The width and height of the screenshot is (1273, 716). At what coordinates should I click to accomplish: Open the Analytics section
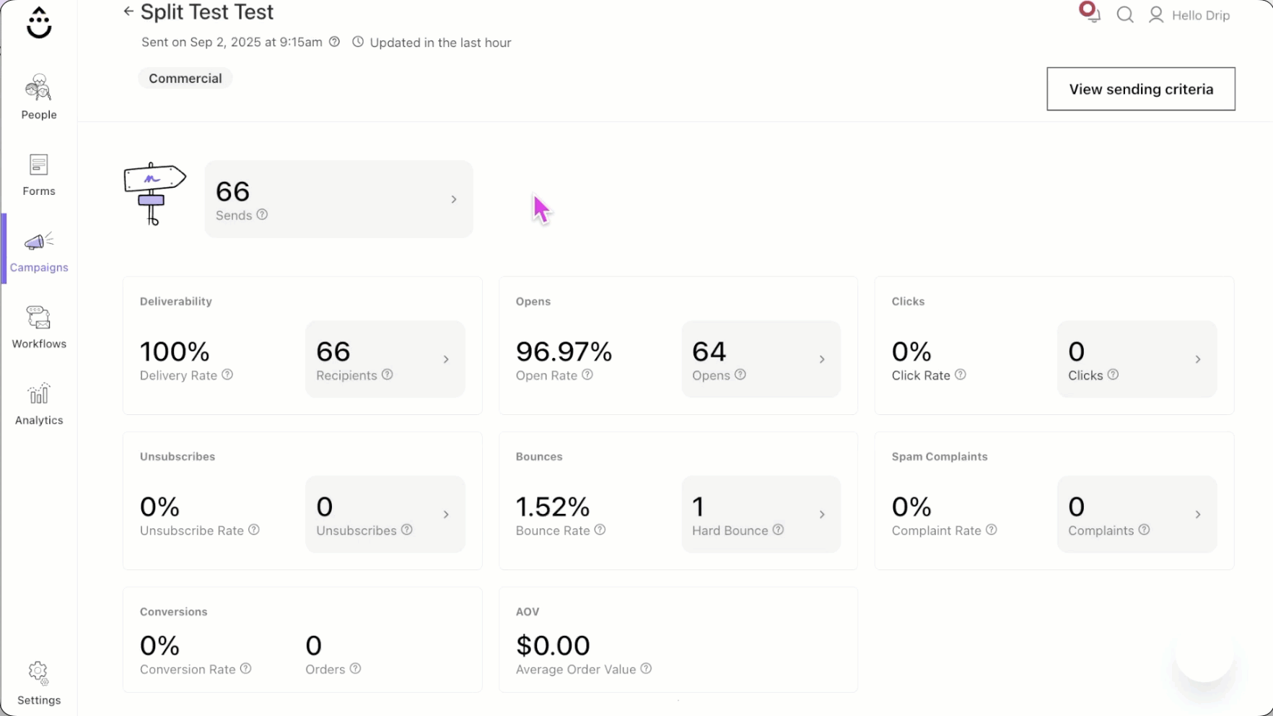(x=39, y=404)
